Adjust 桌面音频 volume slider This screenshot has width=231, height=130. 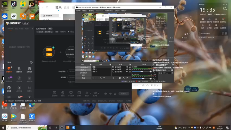(x=141, y=71)
